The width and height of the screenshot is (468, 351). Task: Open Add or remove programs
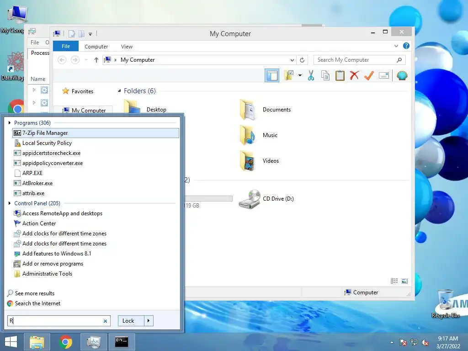[x=96, y=264]
